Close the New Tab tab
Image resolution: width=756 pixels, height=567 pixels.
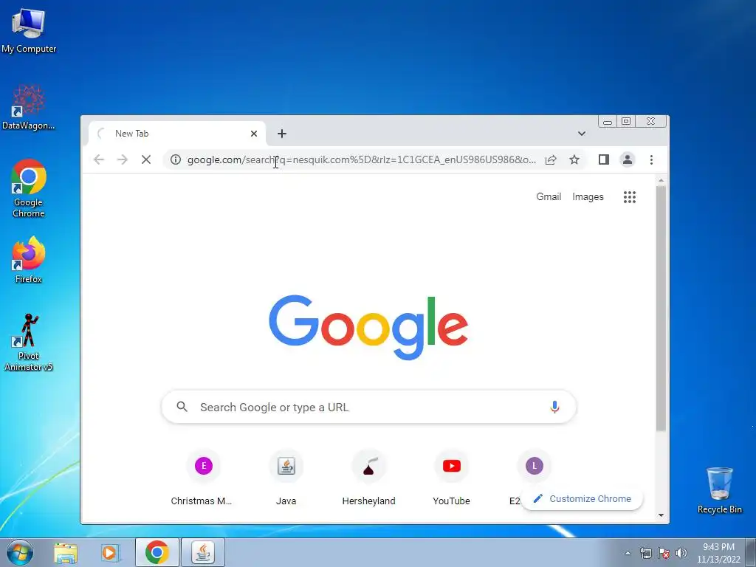tap(254, 134)
